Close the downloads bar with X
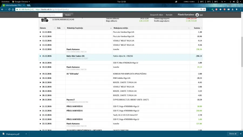This screenshot has height=137, width=243. pos(241,134)
